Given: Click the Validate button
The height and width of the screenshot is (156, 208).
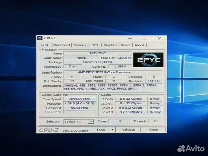Looking at the screenshot, I should (x=129, y=130).
